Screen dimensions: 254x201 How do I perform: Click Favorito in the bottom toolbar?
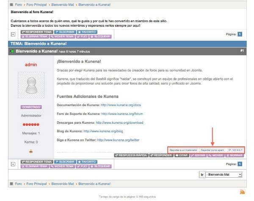point(87,162)
